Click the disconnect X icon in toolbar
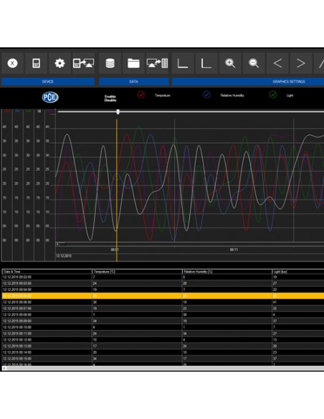 (12, 63)
